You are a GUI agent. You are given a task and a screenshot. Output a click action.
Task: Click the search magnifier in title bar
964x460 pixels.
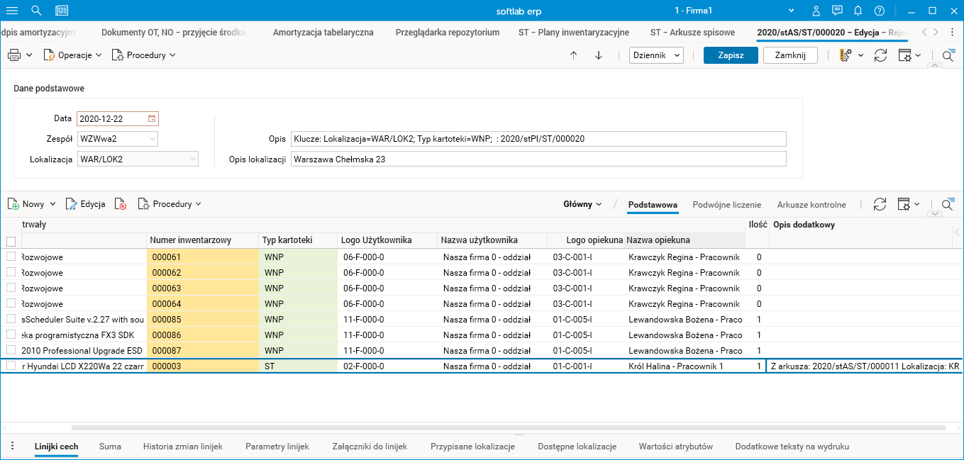click(x=37, y=11)
